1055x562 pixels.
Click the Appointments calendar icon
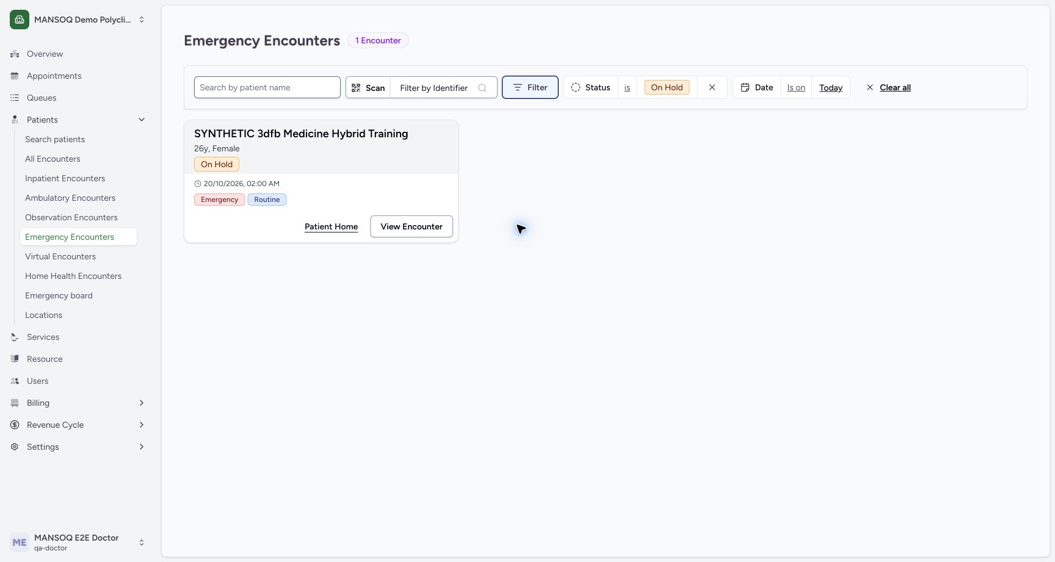click(15, 76)
